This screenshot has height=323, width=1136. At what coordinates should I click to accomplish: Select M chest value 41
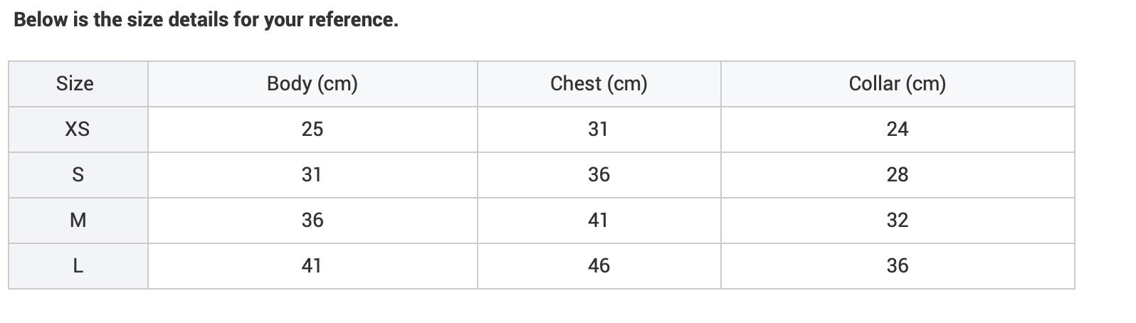click(599, 221)
